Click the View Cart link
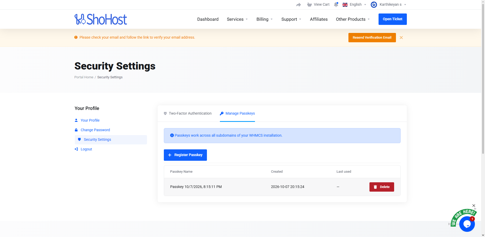485x237 pixels. (x=321, y=5)
